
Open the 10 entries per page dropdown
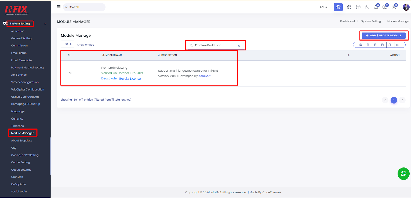[x=68, y=44]
